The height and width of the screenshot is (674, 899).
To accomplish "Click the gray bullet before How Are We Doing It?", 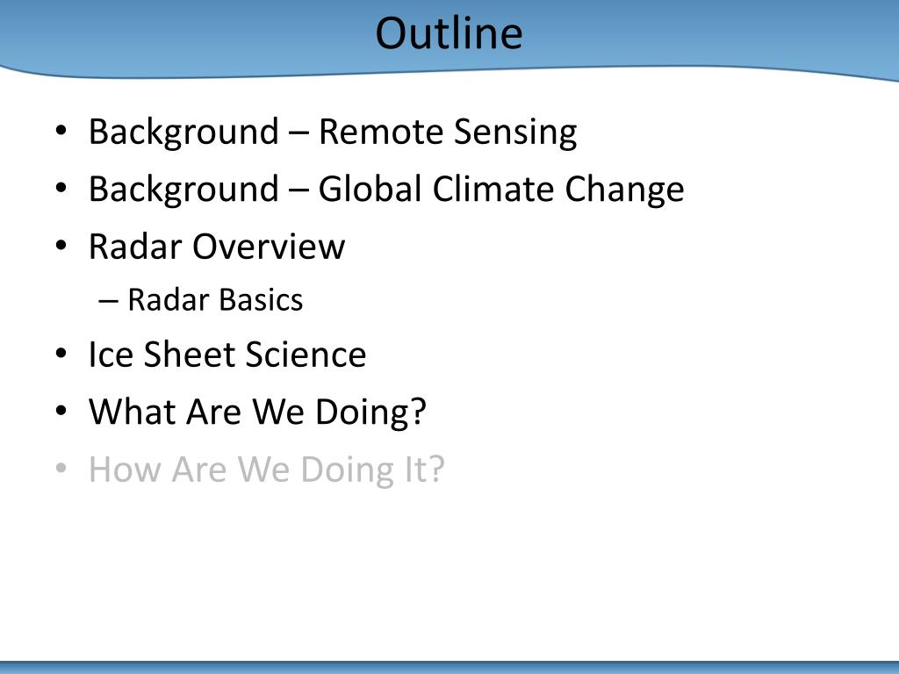I will pyautogui.click(x=61, y=469).
